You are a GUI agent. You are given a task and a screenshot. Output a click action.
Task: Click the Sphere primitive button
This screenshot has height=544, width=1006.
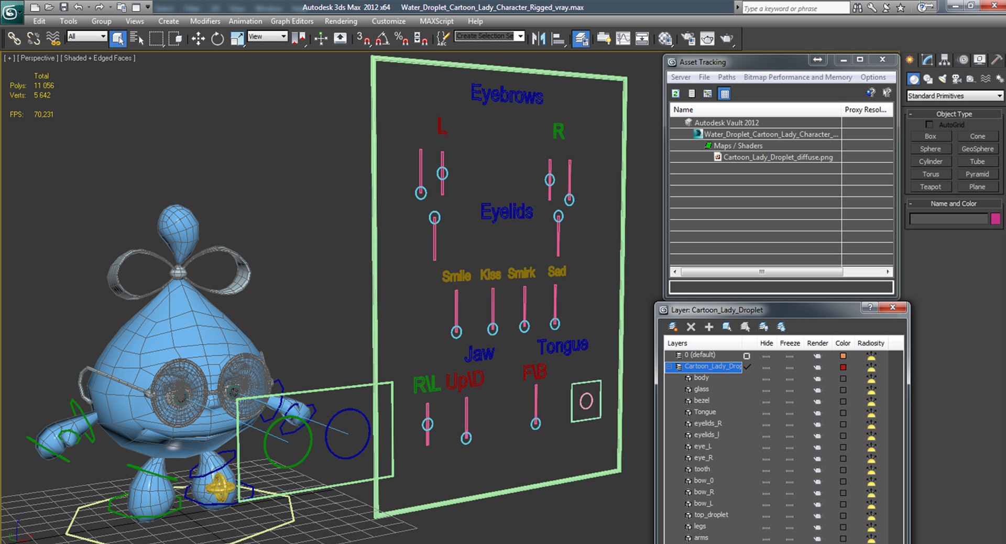(x=930, y=149)
